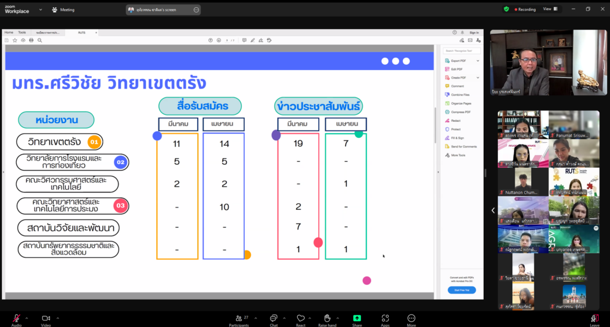Click the Acrobat help question mark icon
The image size is (610, 327).
click(x=455, y=33)
